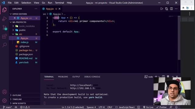
Task: Open the View menu
Action: (37, 3)
